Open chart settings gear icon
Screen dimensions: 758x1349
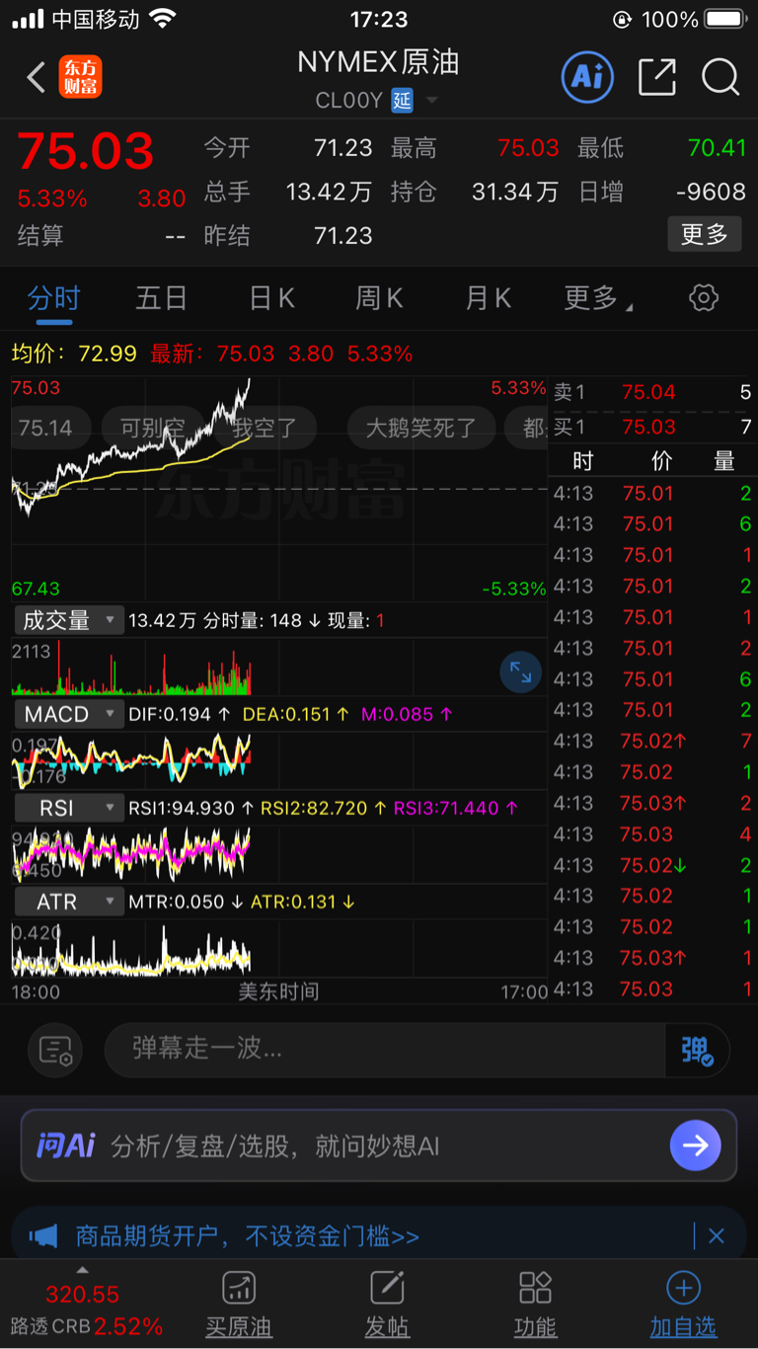(704, 297)
